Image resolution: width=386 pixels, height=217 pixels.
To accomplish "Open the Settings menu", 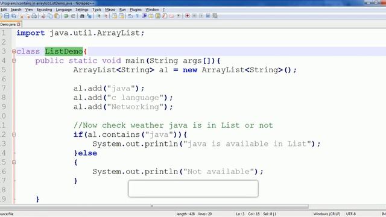I will click(82, 10).
